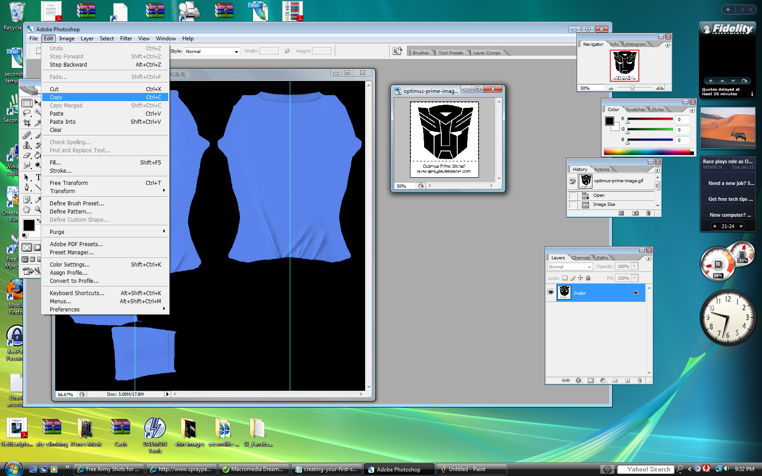Select the Rectangular Marquee tool
Image resolution: width=762 pixels, height=476 pixels.
point(27,103)
